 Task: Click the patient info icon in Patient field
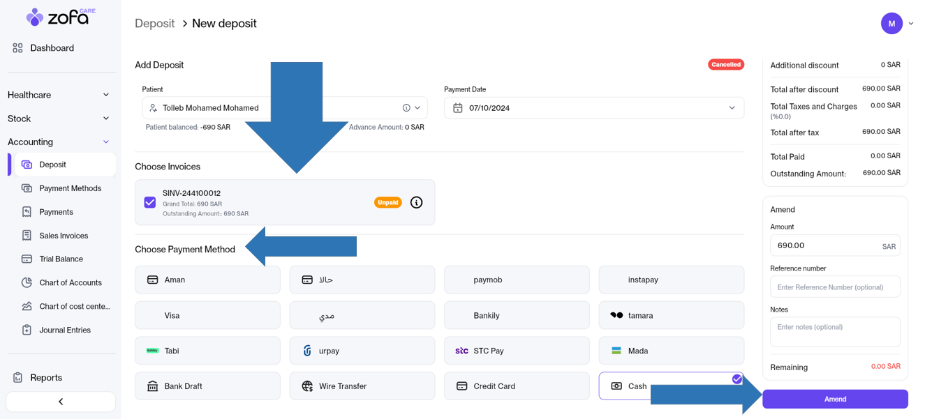[406, 108]
